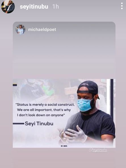Open the three-dot more options menu
The height and width of the screenshot is (168, 126).
[x=122, y=6]
